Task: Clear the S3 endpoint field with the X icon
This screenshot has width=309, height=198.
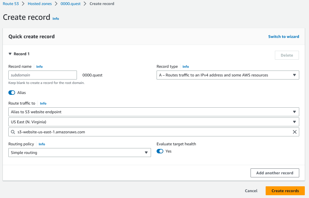Action: (x=294, y=132)
